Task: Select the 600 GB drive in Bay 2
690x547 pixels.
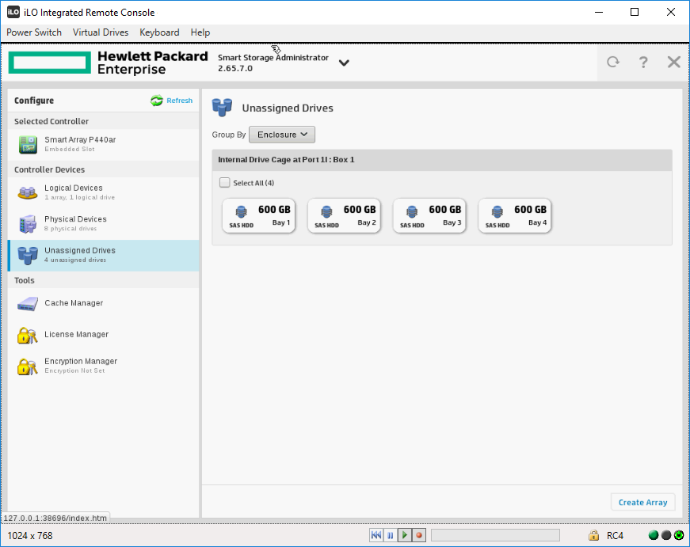Action: pyautogui.click(x=344, y=215)
